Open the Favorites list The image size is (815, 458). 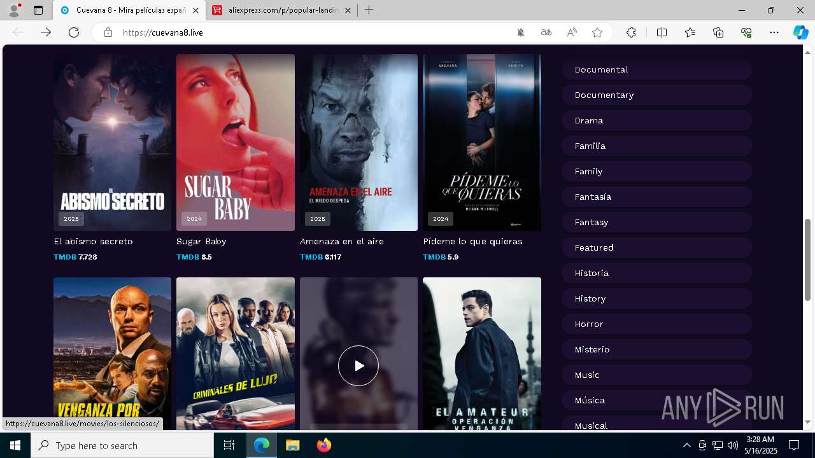tap(690, 32)
